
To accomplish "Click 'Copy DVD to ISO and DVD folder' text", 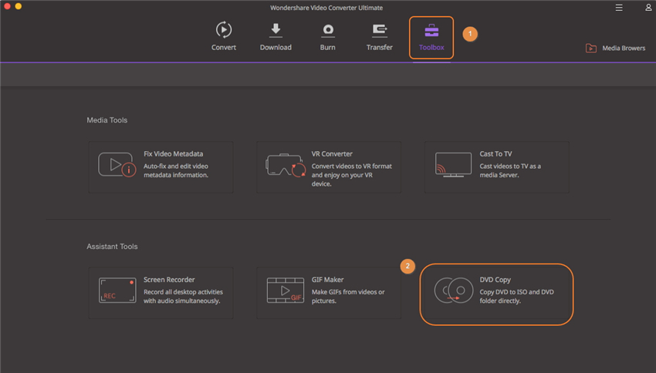I will (516, 296).
